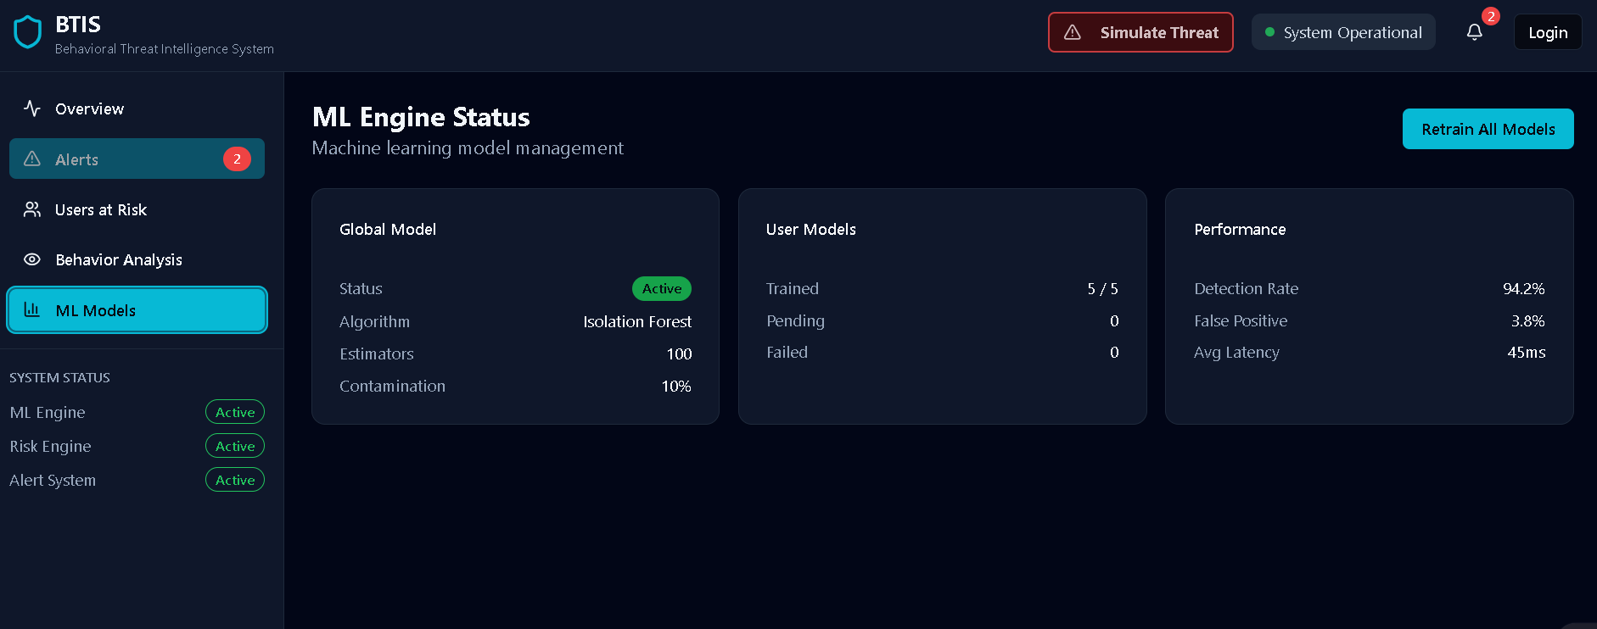Go to Users at Risk page
The image size is (1597, 629).
click(x=101, y=209)
